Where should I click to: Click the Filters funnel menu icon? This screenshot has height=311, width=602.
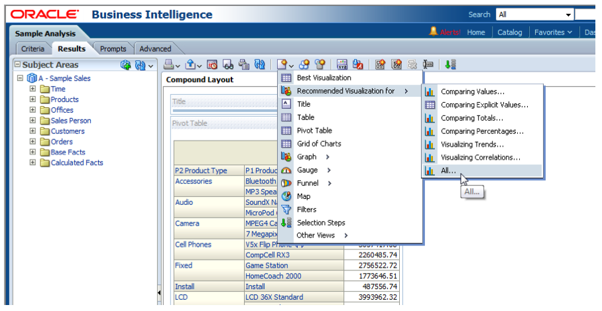pos(286,210)
